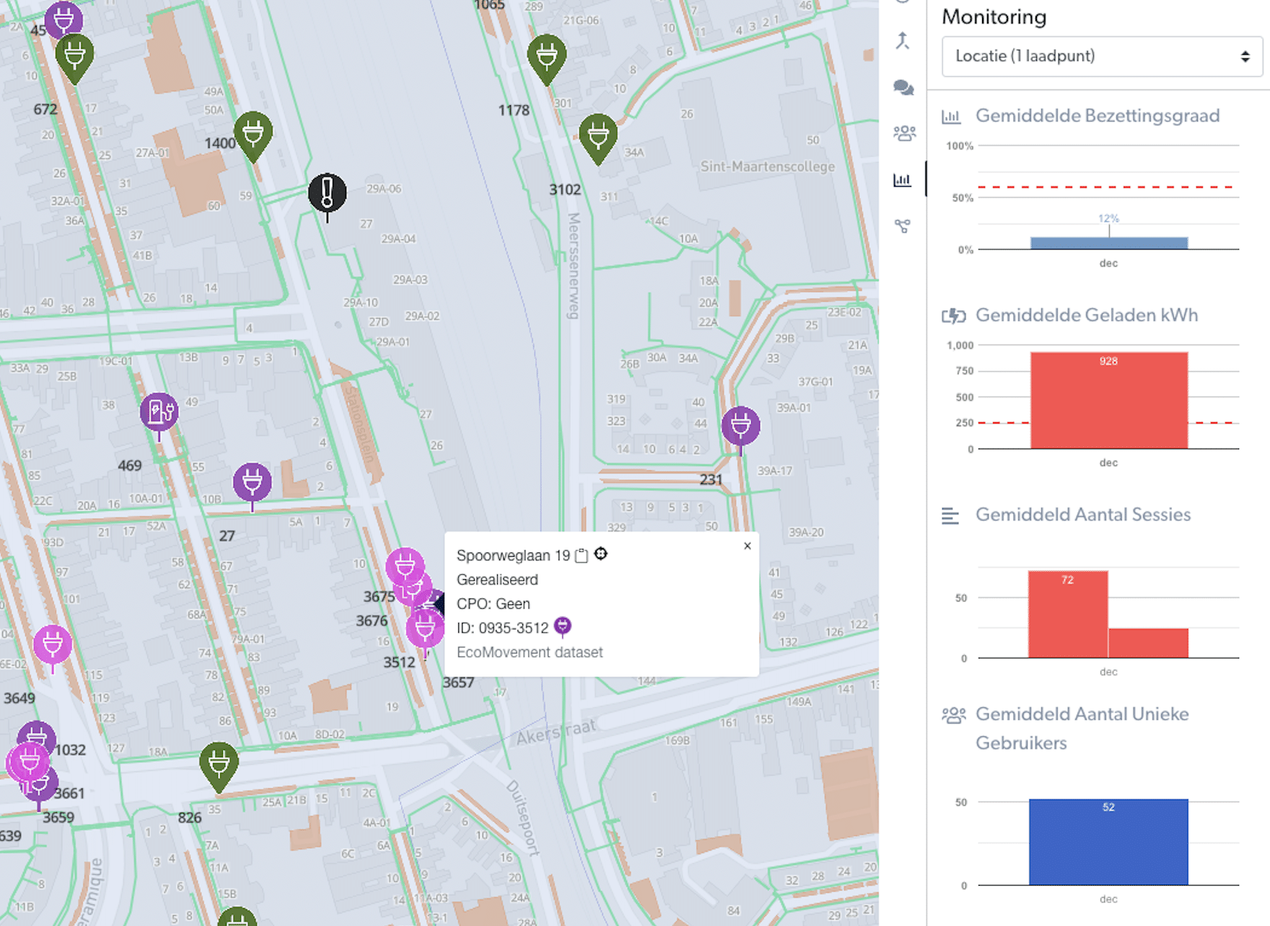
Task: Select the monitoring bar chart sidebar icon
Action: pos(902,180)
